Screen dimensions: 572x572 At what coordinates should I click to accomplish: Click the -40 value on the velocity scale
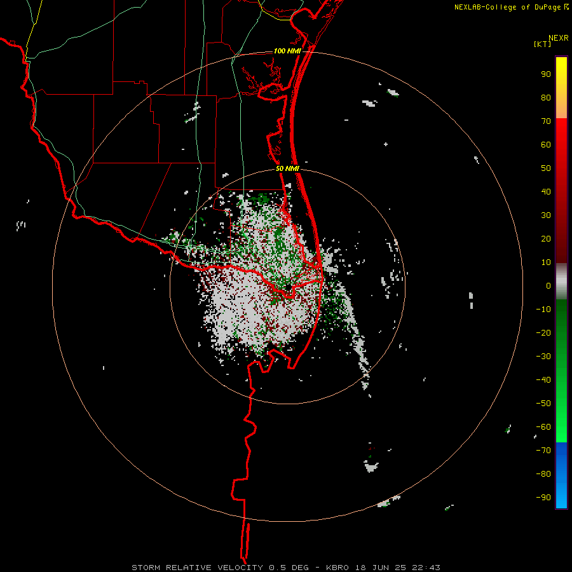click(543, 380)
